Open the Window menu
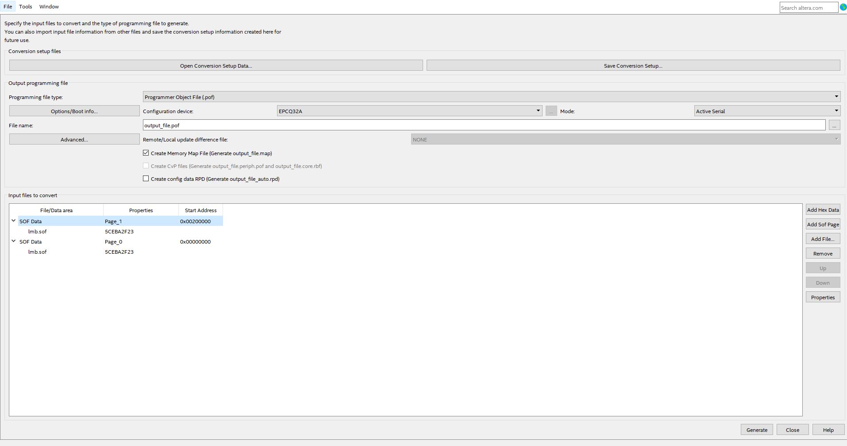 pyautogui.click(x=49, y=7)
